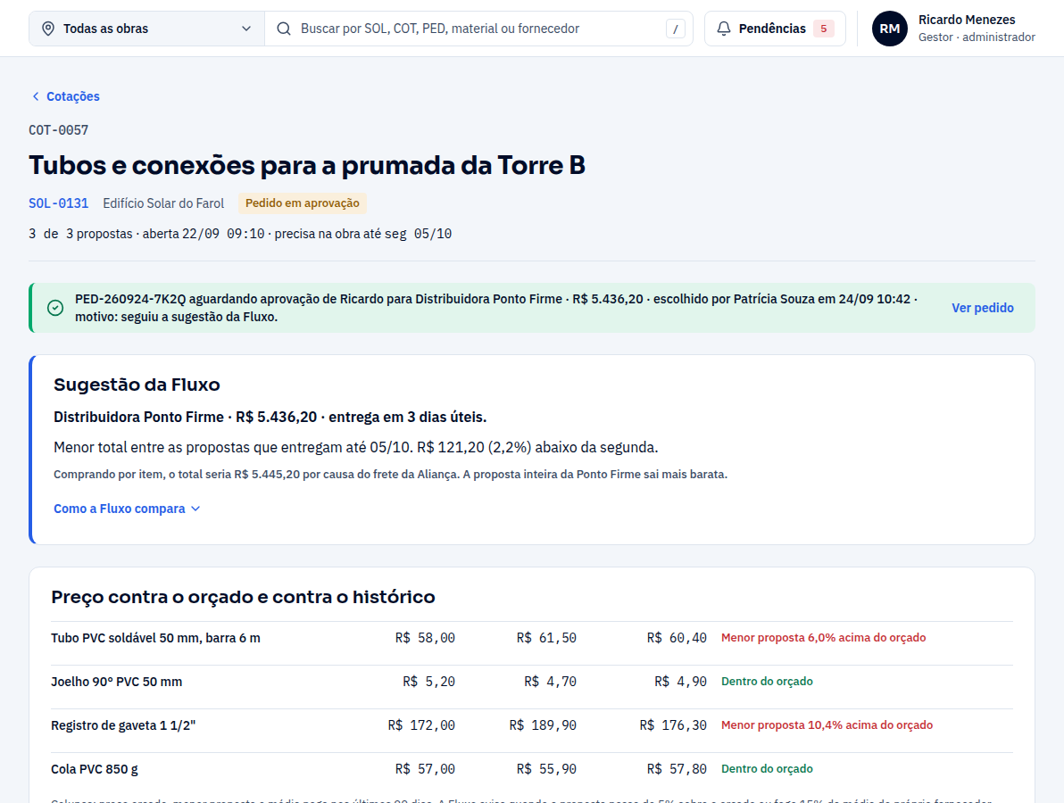Click the bell icon in Pendências
This screenshot has width=1064, height=803.
(724, 29)
